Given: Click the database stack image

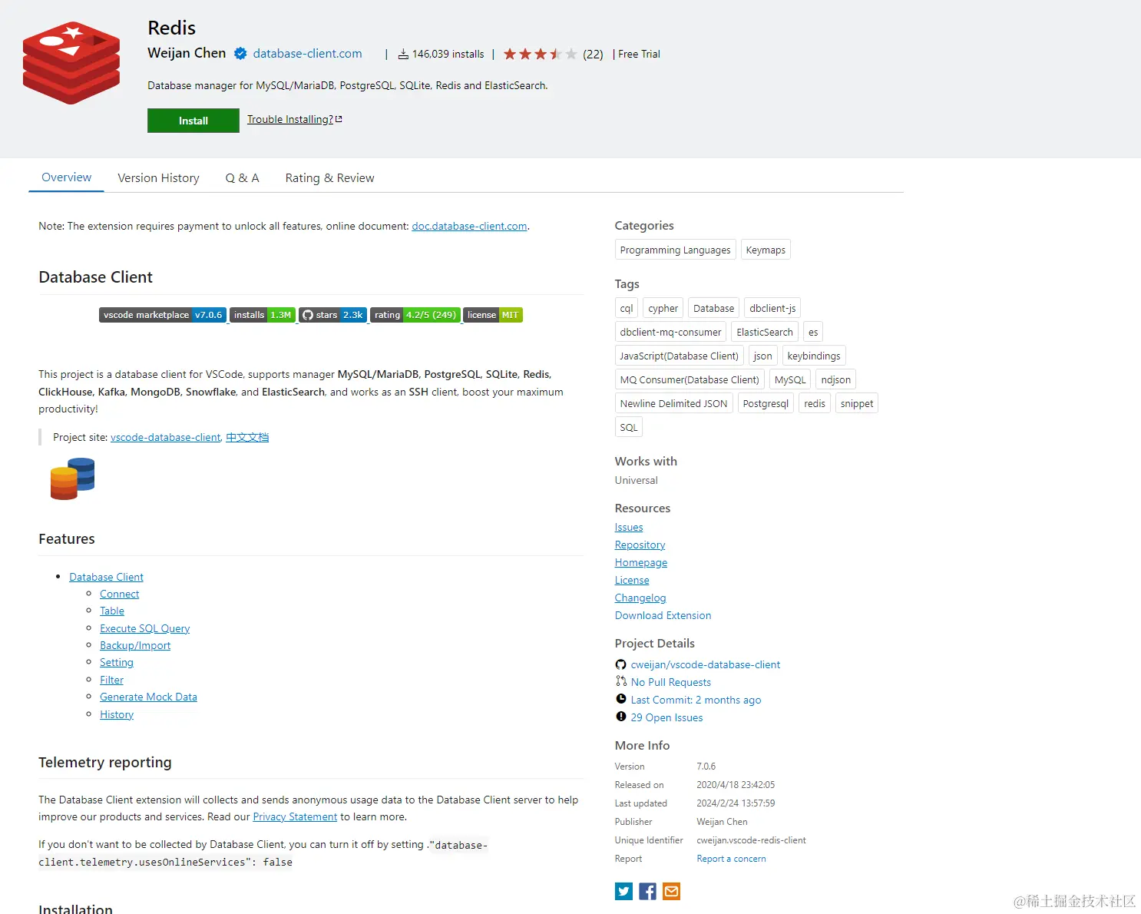Looking at the screenshot, I should (x=72, y=479).
